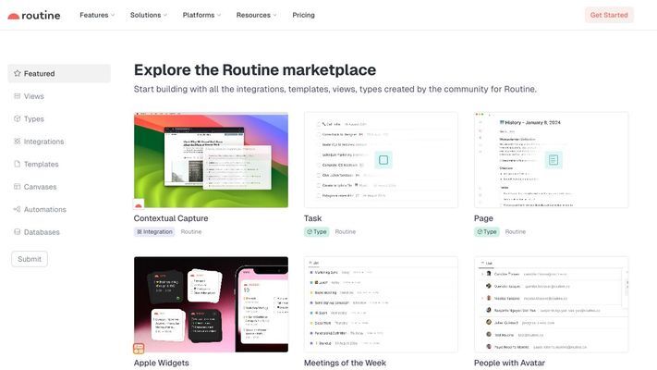Open the Templates category

[x=59, y=164]
